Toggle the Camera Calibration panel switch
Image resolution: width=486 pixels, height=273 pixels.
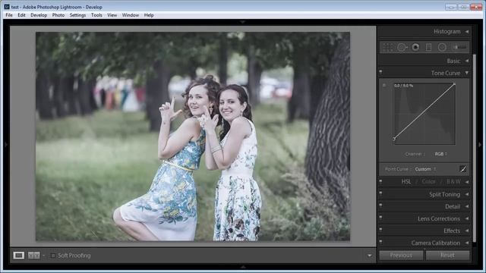[381, 241]
